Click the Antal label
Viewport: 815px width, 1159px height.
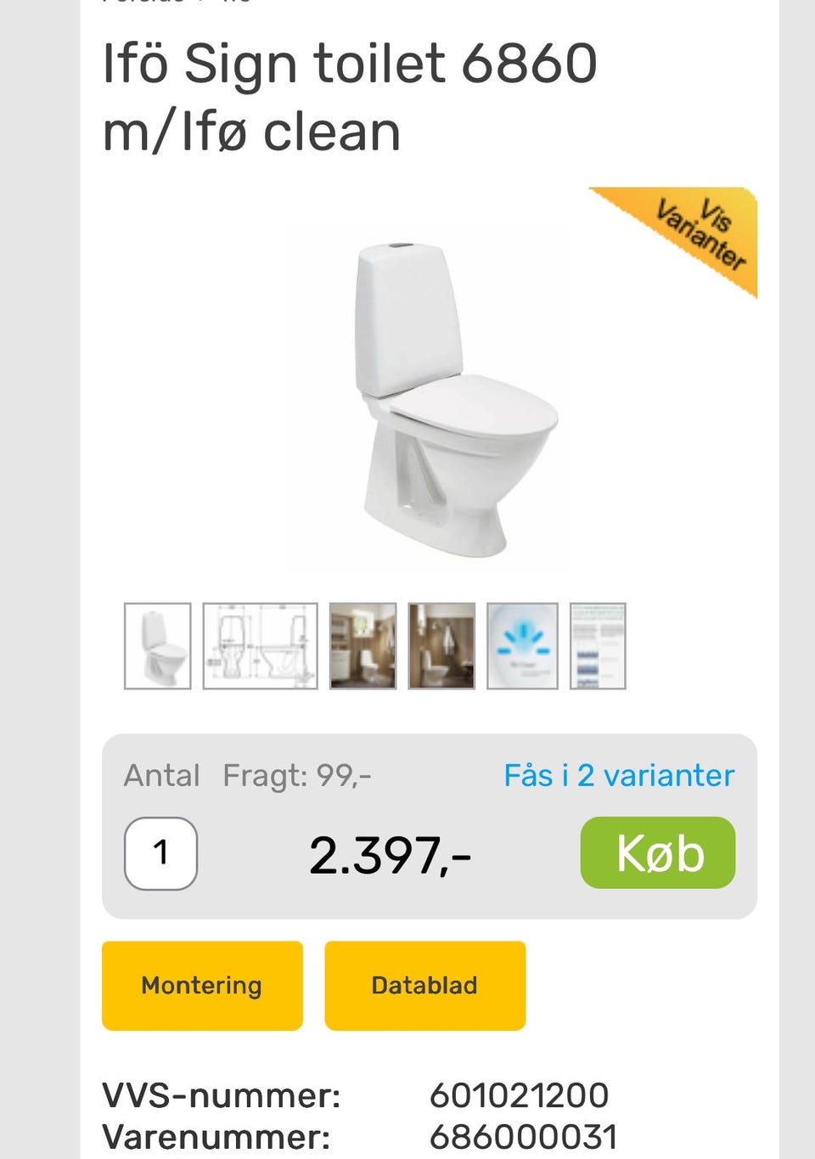[x=161, y=775]
